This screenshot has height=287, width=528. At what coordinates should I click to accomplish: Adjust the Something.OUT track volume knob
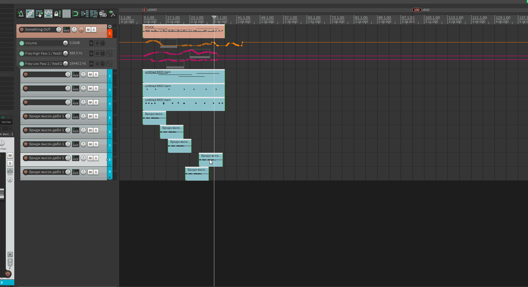(x=59, y=29)
